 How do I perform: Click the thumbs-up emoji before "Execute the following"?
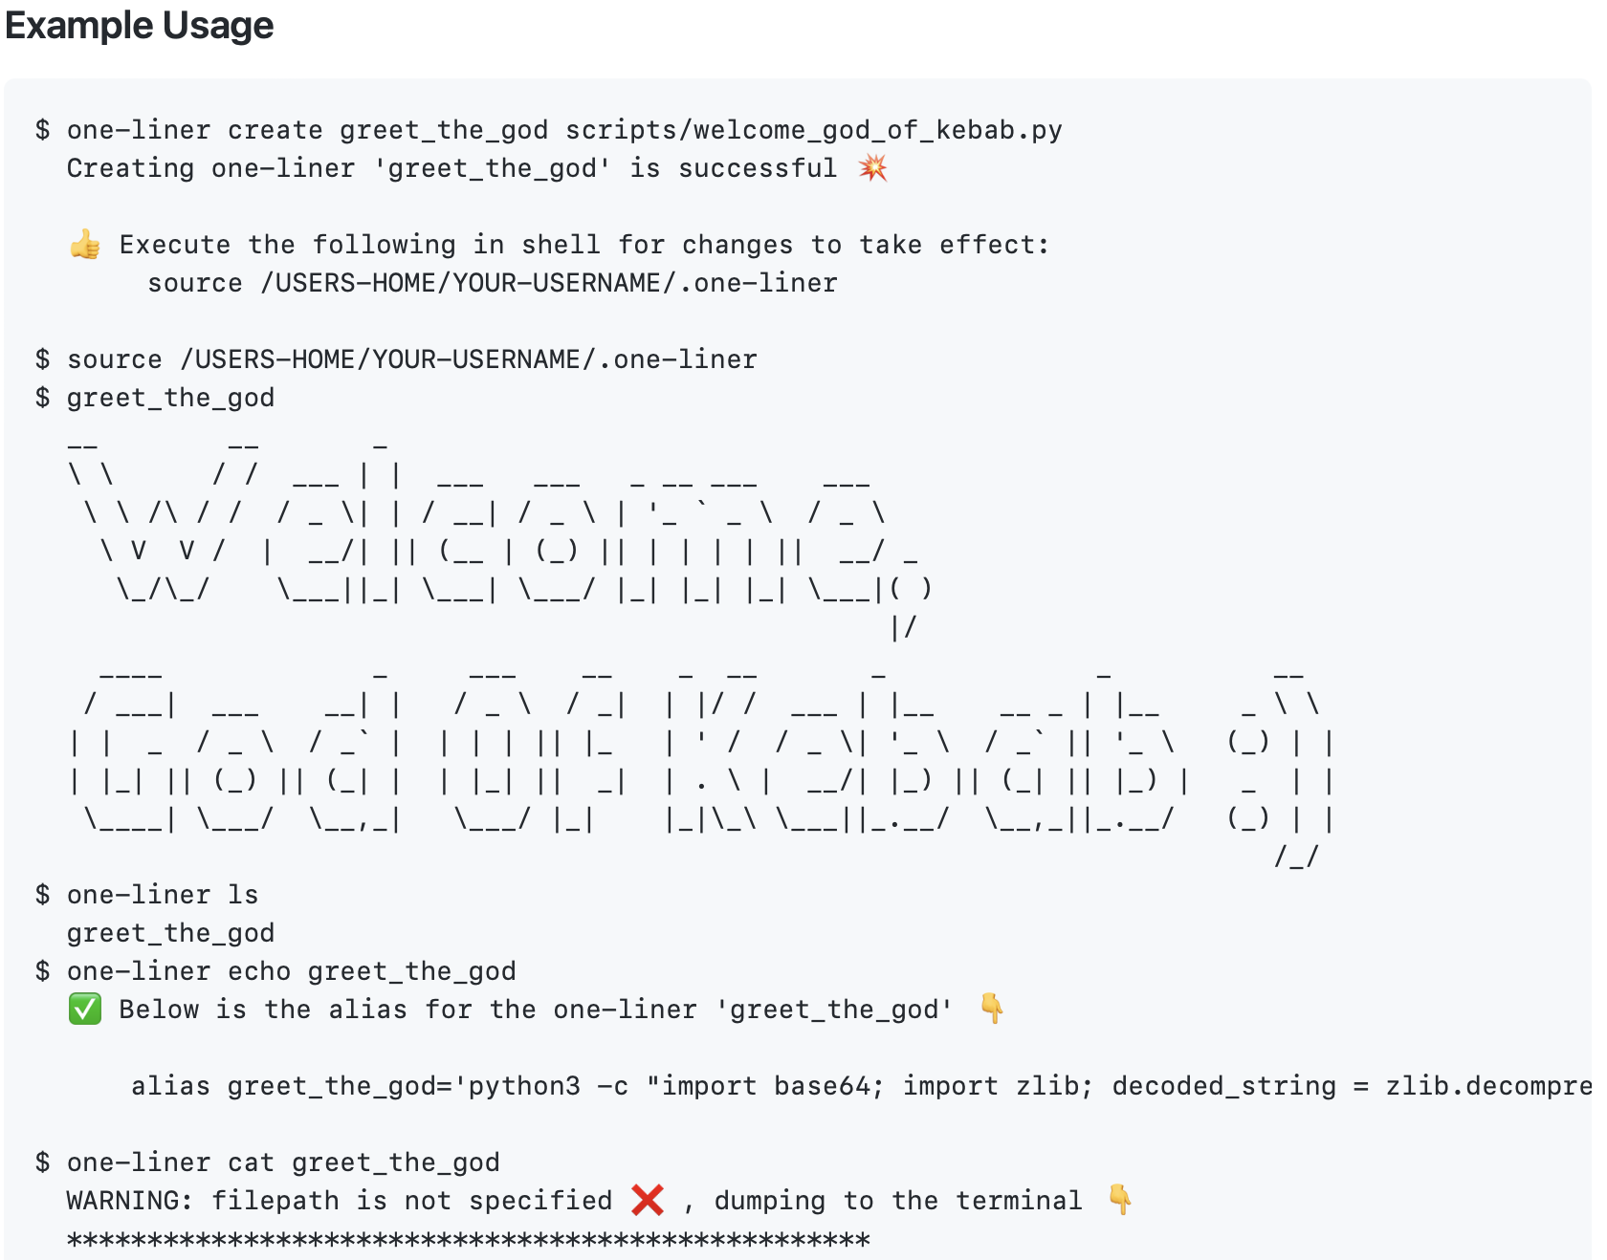pos(85,245)
